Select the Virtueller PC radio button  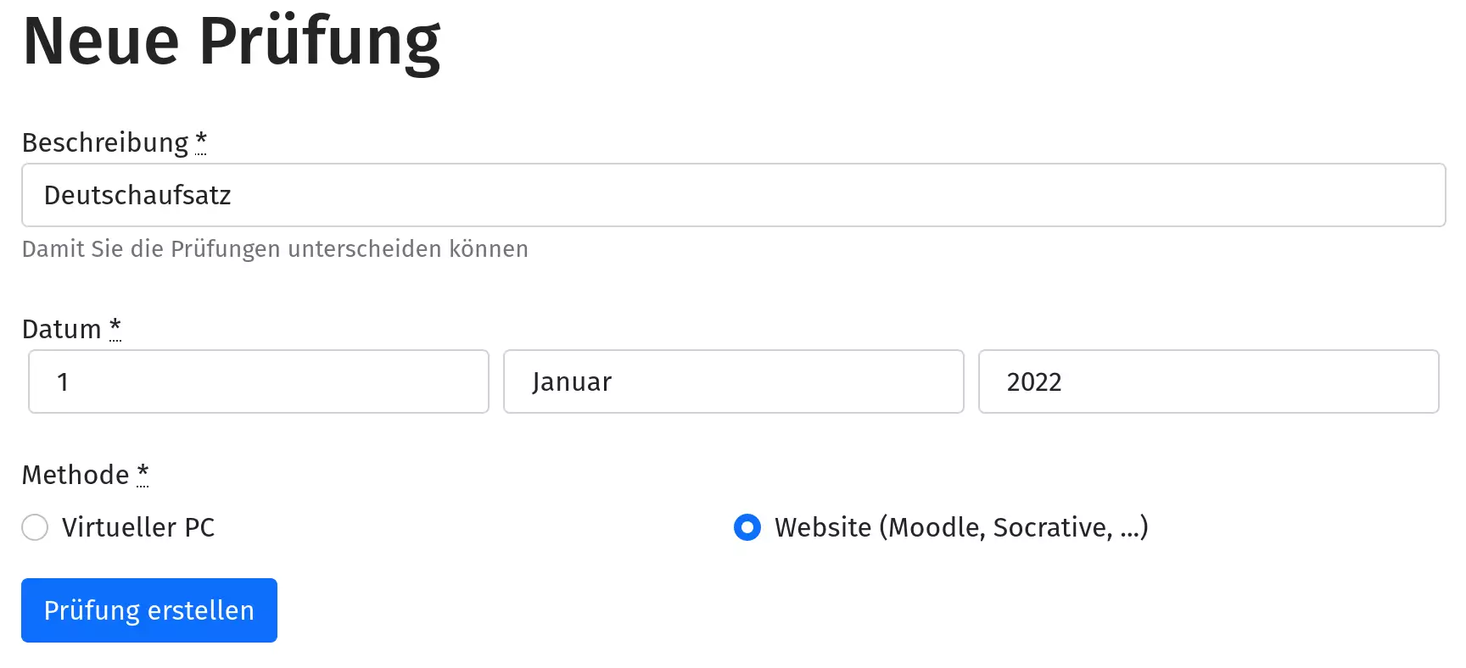coord(35,527)
